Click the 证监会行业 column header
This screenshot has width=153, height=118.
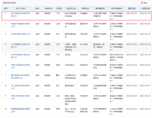(x=71, y=9)
